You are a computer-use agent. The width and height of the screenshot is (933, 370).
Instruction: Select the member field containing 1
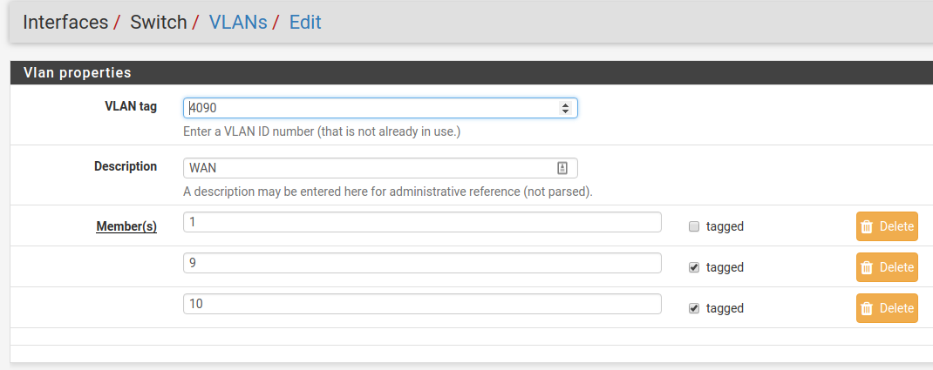pyautogui.click(x=422, y=222)
